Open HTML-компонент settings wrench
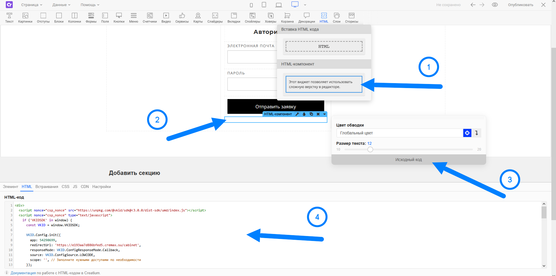 coord(297,114)
